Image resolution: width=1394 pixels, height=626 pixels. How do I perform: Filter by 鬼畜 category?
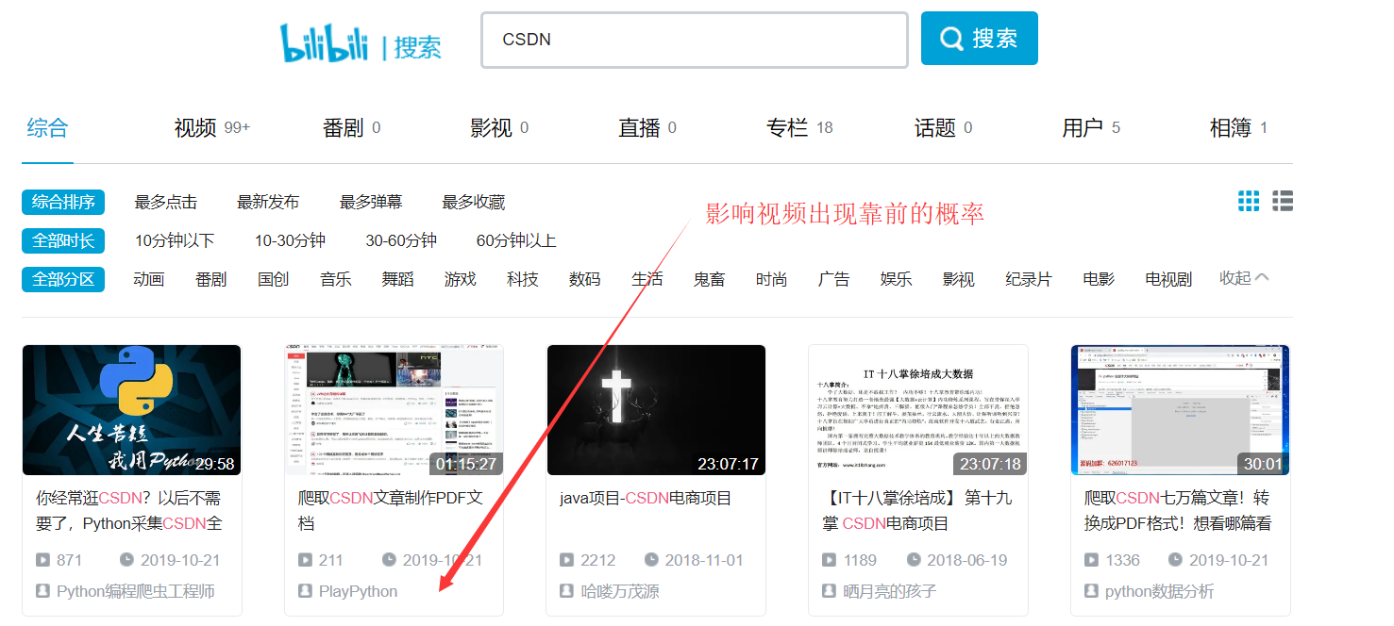point(710,279)
